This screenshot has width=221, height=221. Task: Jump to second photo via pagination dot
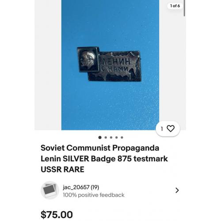pos(106,137)
